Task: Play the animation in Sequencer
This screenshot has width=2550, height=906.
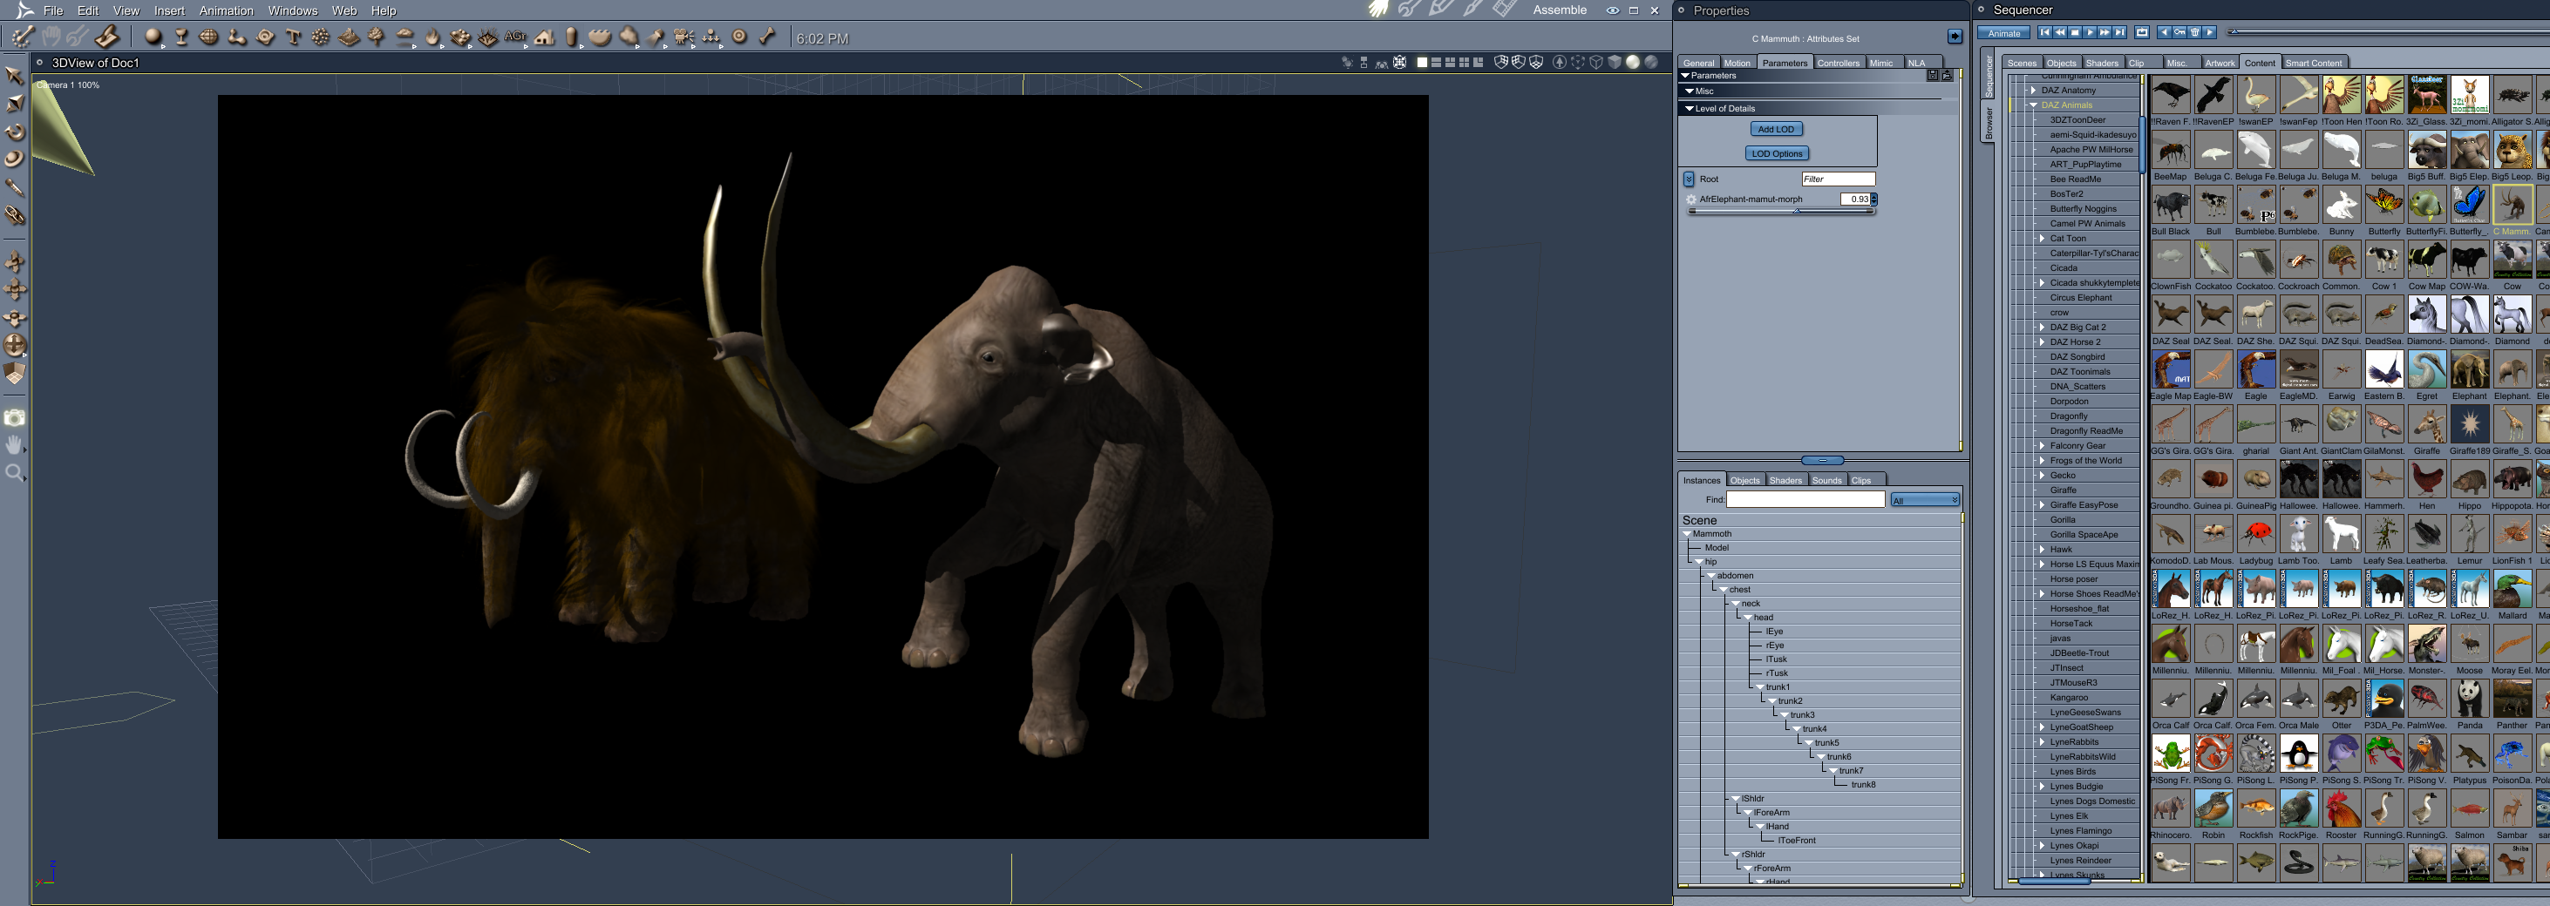Action: click(x=2090, y=32)
